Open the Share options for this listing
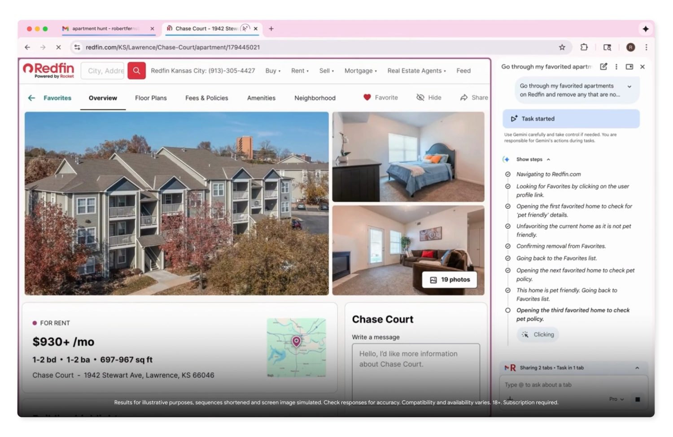This screenshot has height=437, width=673. click(473, 97)
